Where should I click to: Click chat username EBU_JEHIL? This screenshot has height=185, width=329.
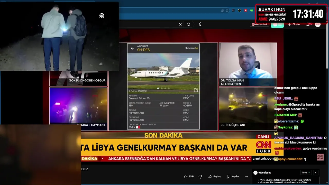pos(284,98)
